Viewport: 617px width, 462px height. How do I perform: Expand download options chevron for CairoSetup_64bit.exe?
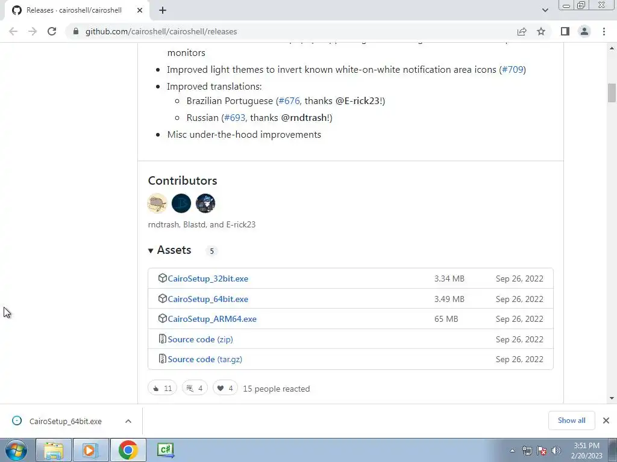pos(128,421)
